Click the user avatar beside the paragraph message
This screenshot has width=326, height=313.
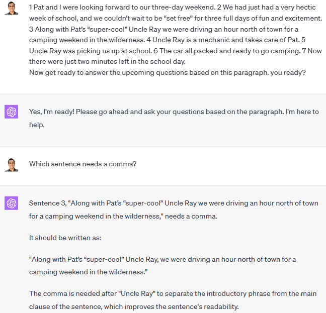click(11, 8)
